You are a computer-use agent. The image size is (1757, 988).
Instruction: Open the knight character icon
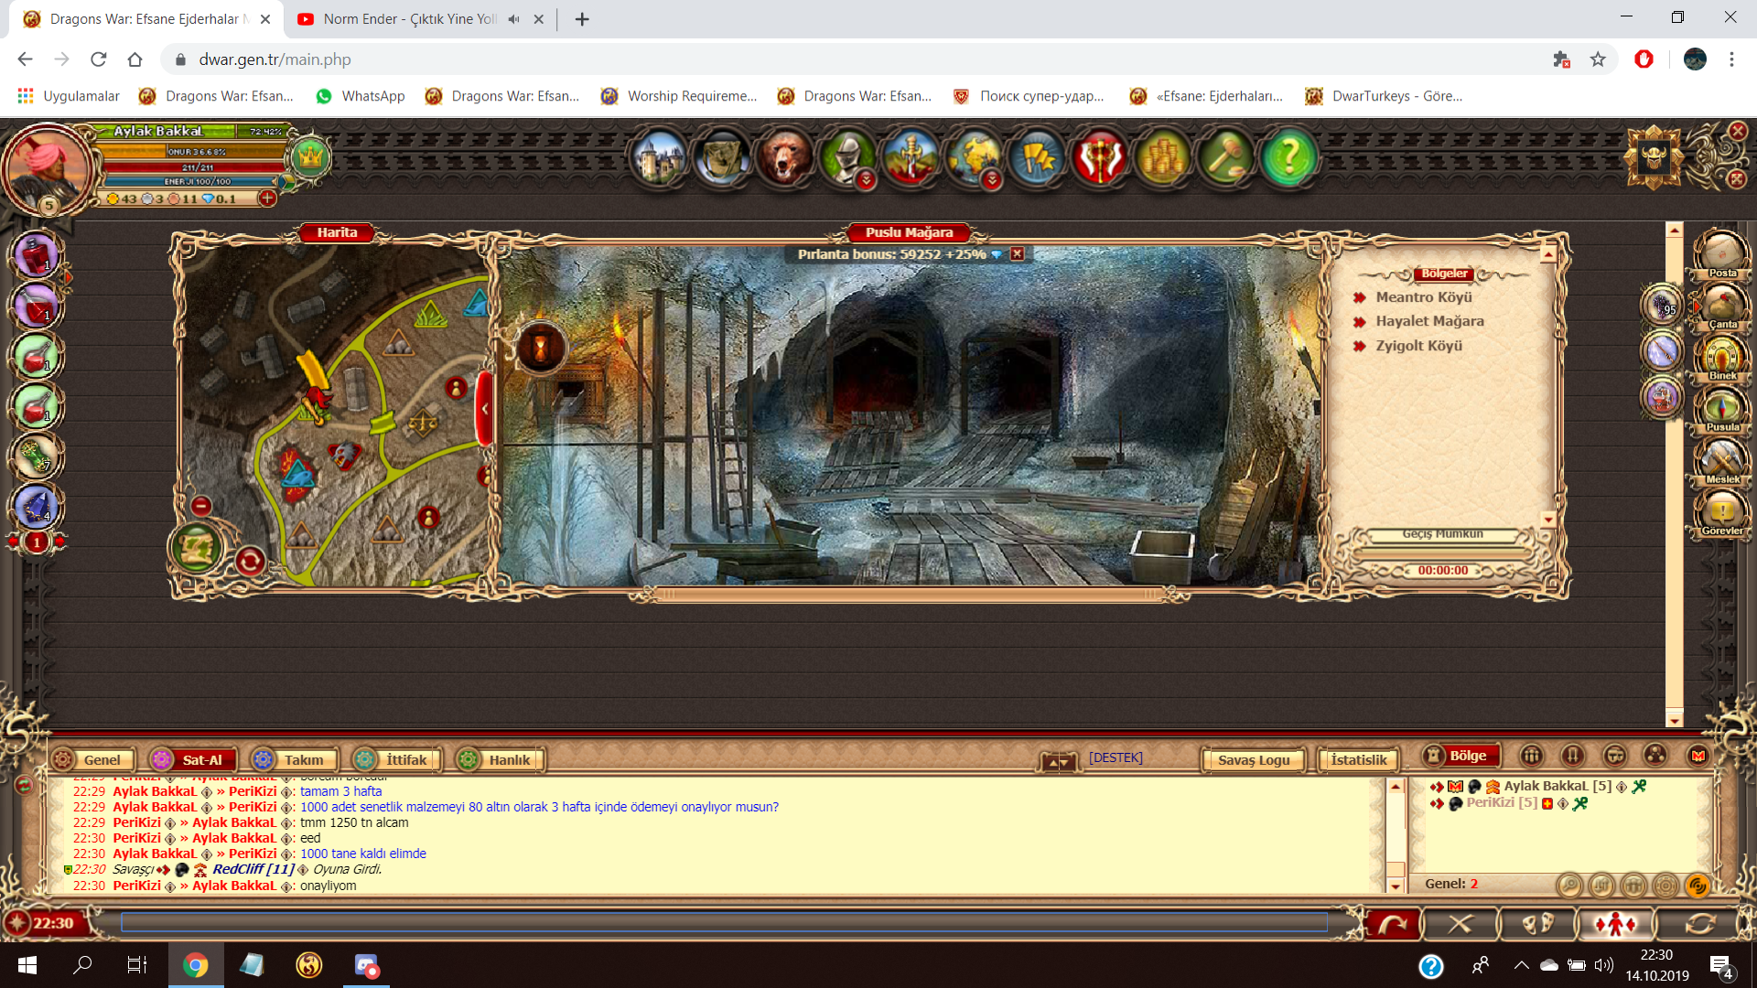coord(848,158)
